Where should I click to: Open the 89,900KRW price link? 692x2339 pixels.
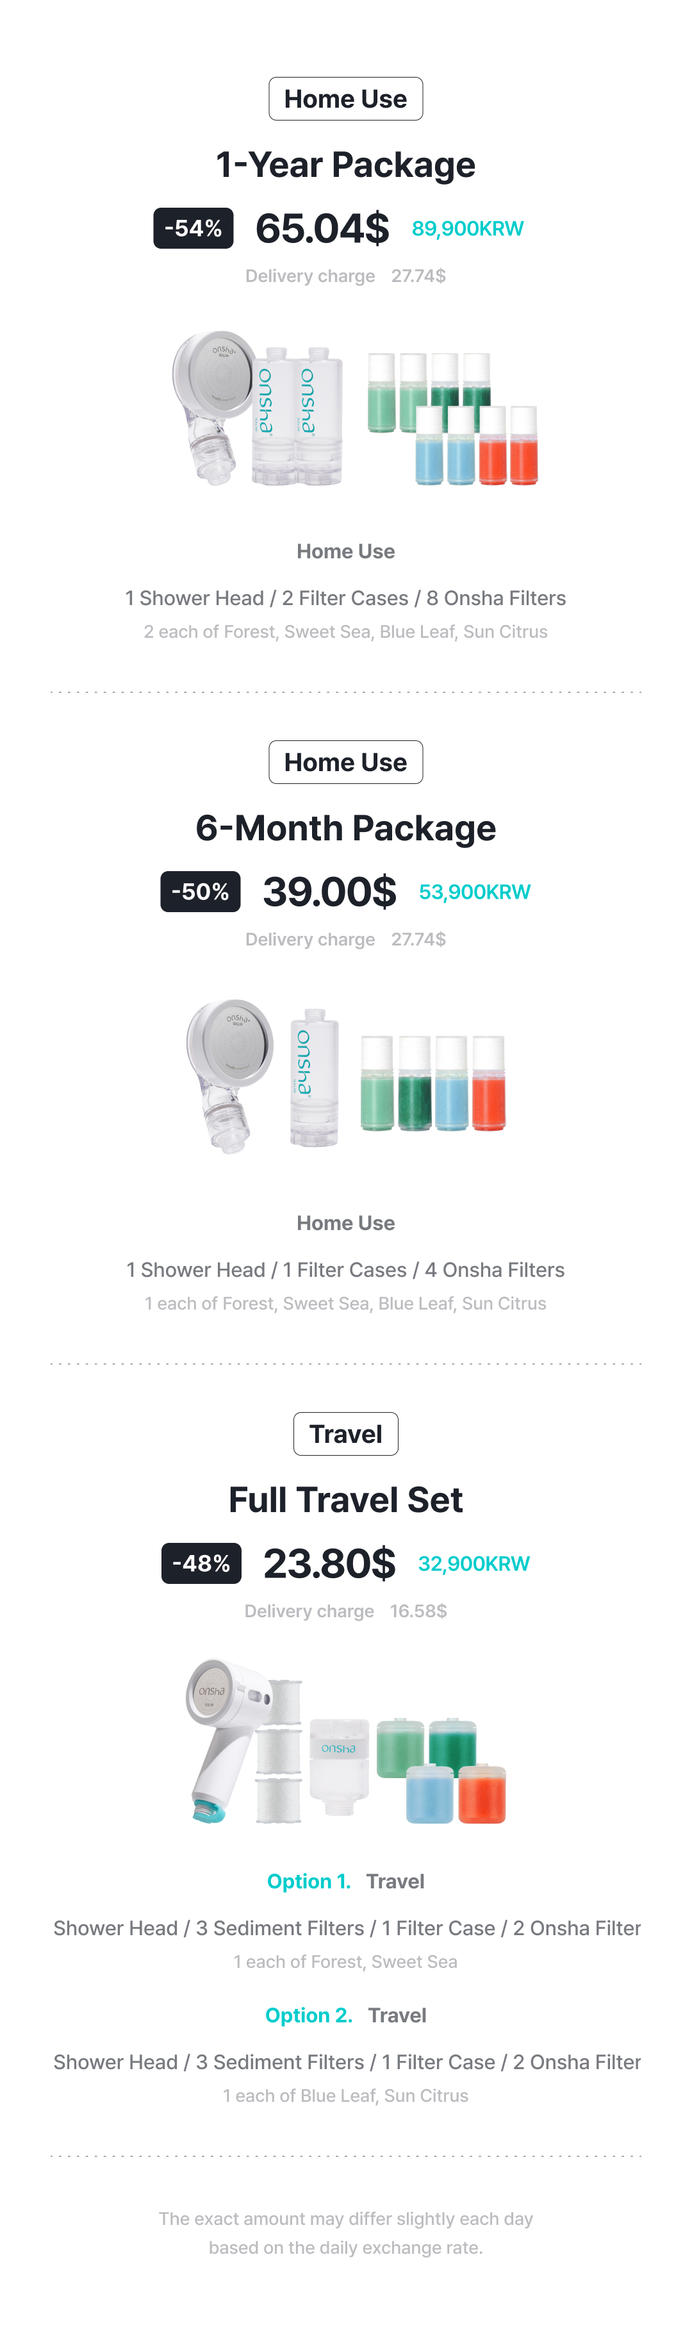[467, 229]
